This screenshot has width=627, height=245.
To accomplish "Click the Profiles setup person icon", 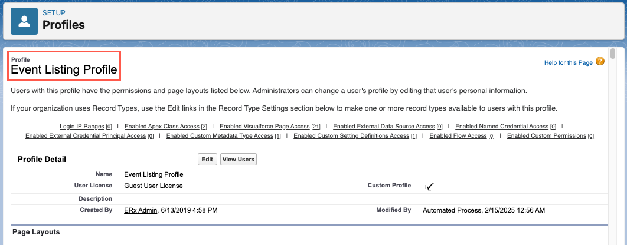I will coord(24,21).
